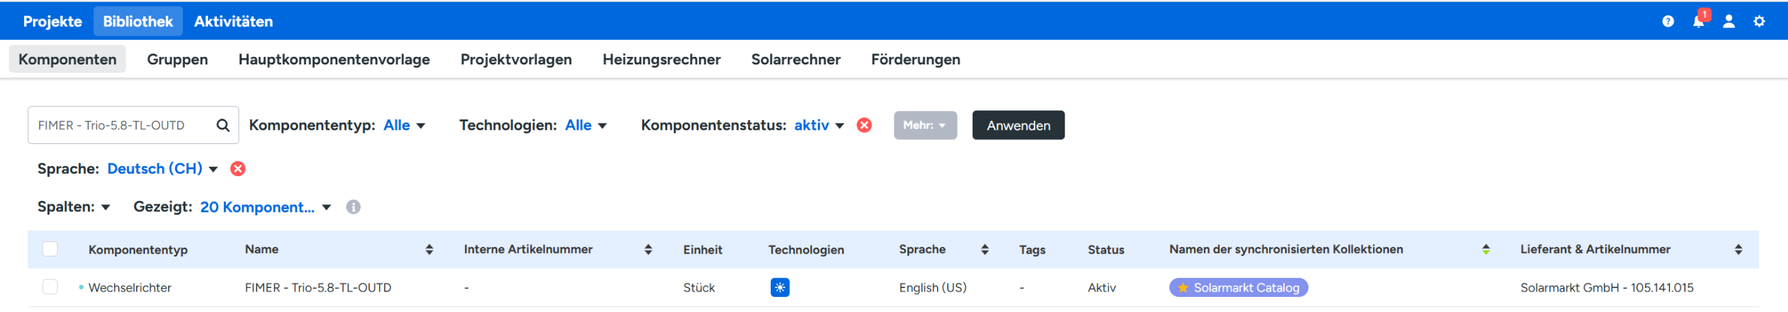Clear the Komponentenstatus filter with red X
Viewport: 1788px width, 312px height.
[x=864, y=125]
